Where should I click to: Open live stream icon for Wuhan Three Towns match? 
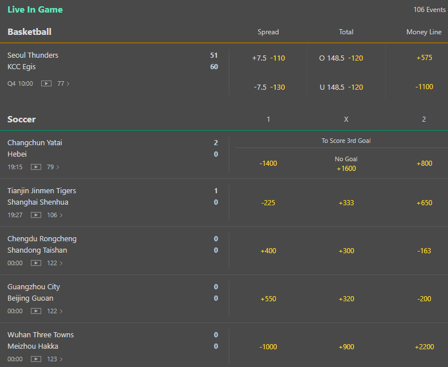click(36, 359)
